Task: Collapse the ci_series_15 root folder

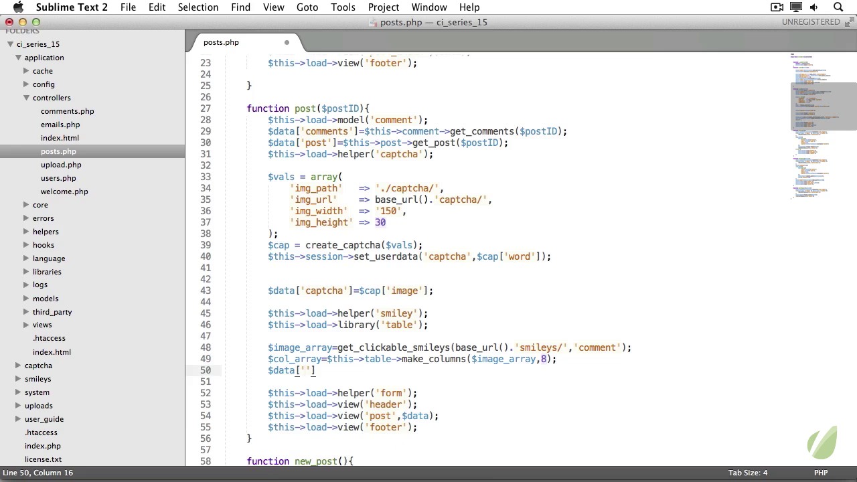Action: click(10, 44)
